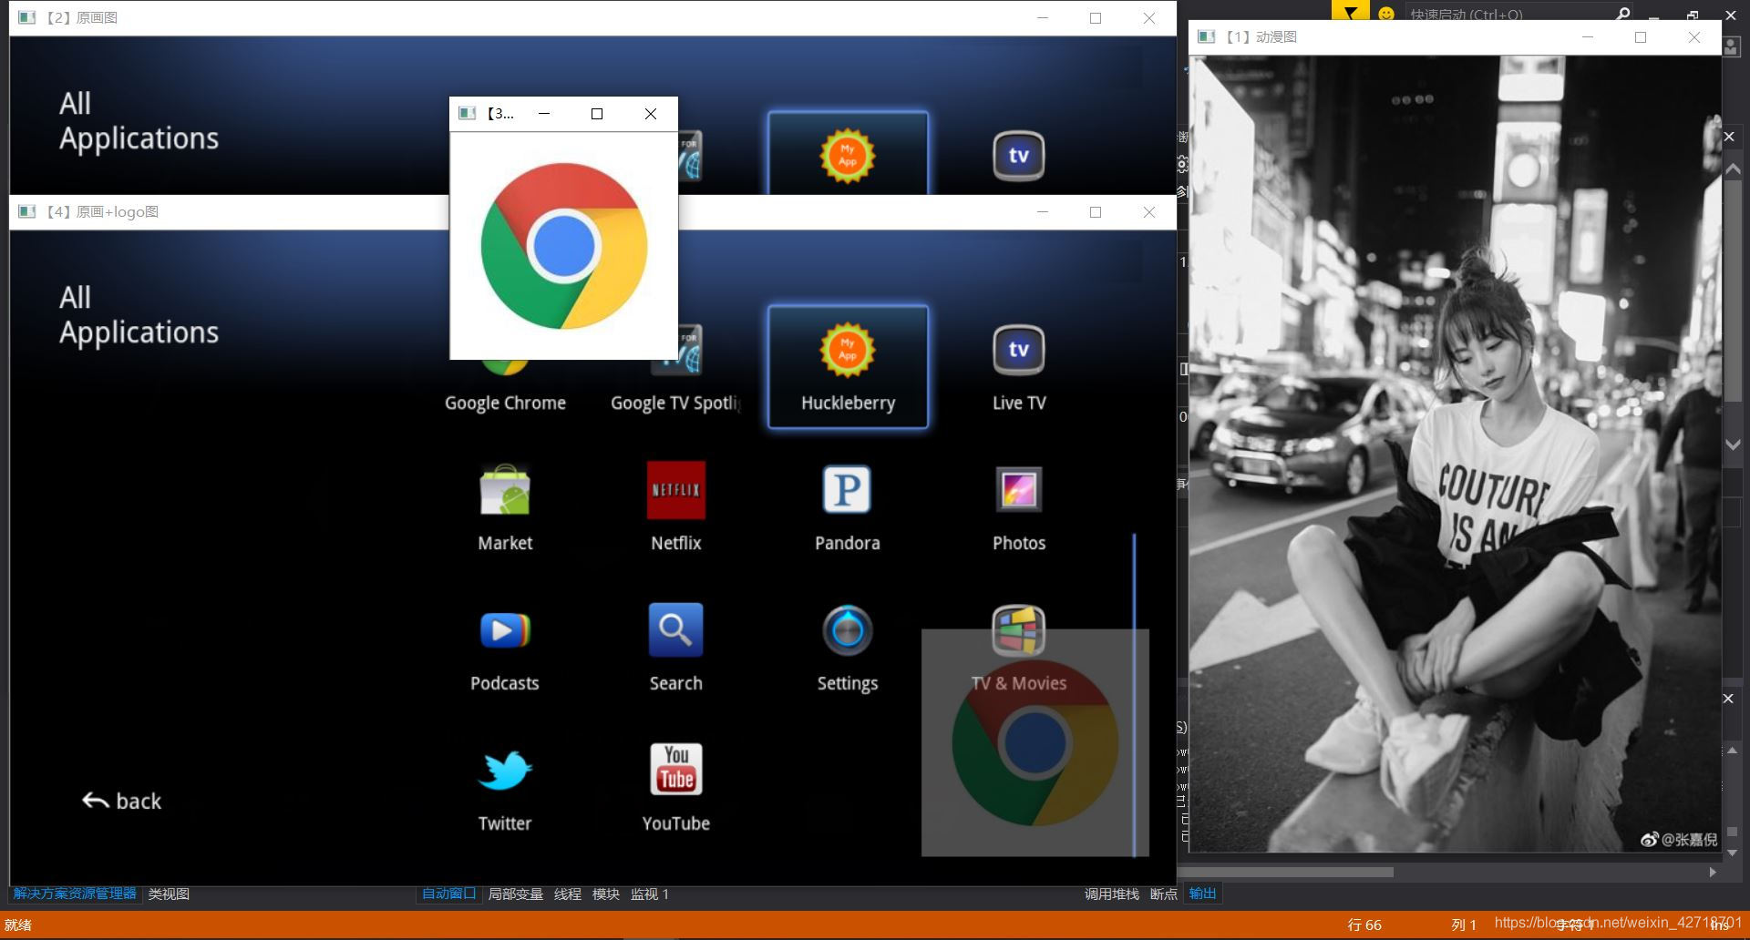This screenshot has width=1750, height=940.
Task: Open the Live TV icon in window 【4】
Action: point(1018,350)
